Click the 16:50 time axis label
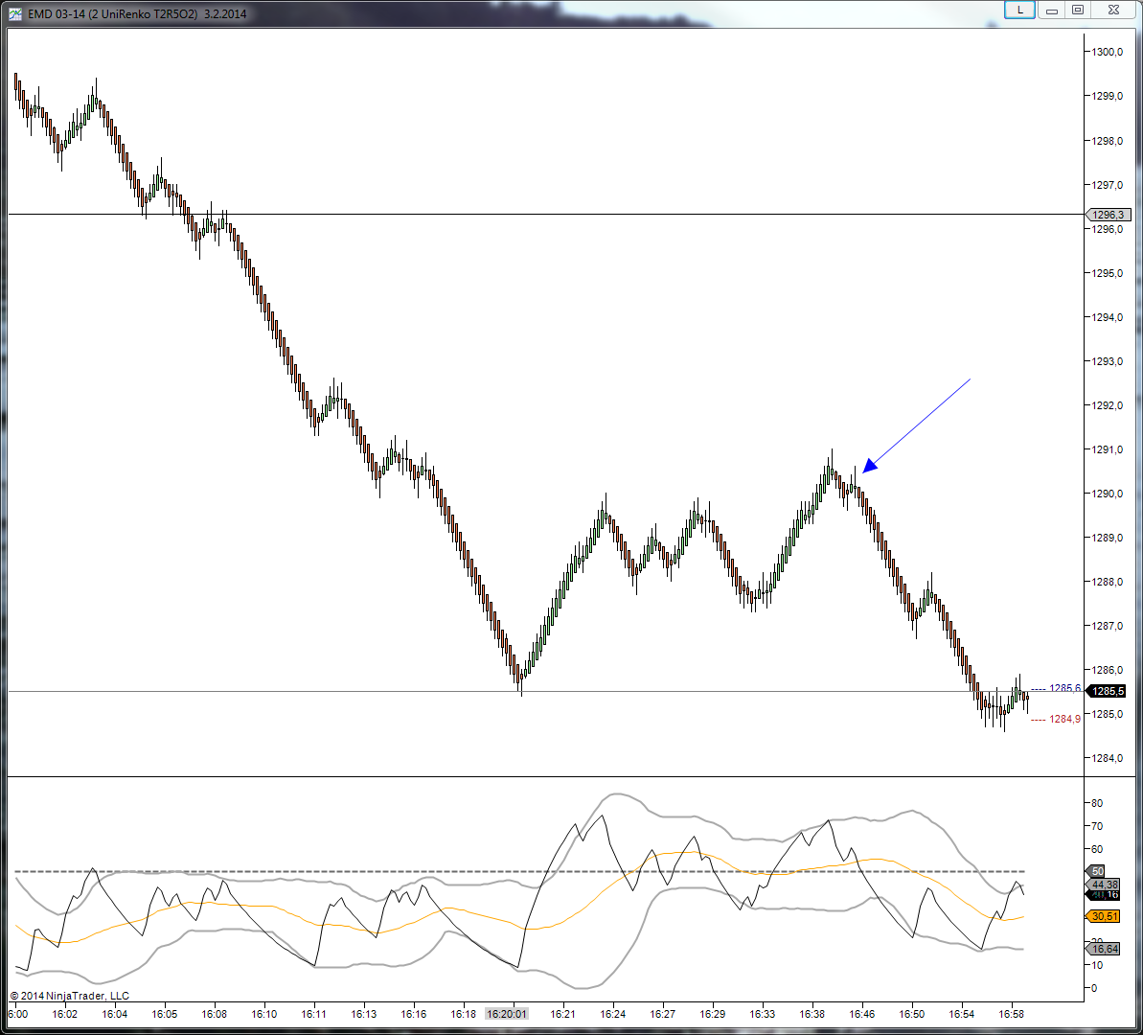Screen dimensions: 1143x1035 [x=911, y=1014]
